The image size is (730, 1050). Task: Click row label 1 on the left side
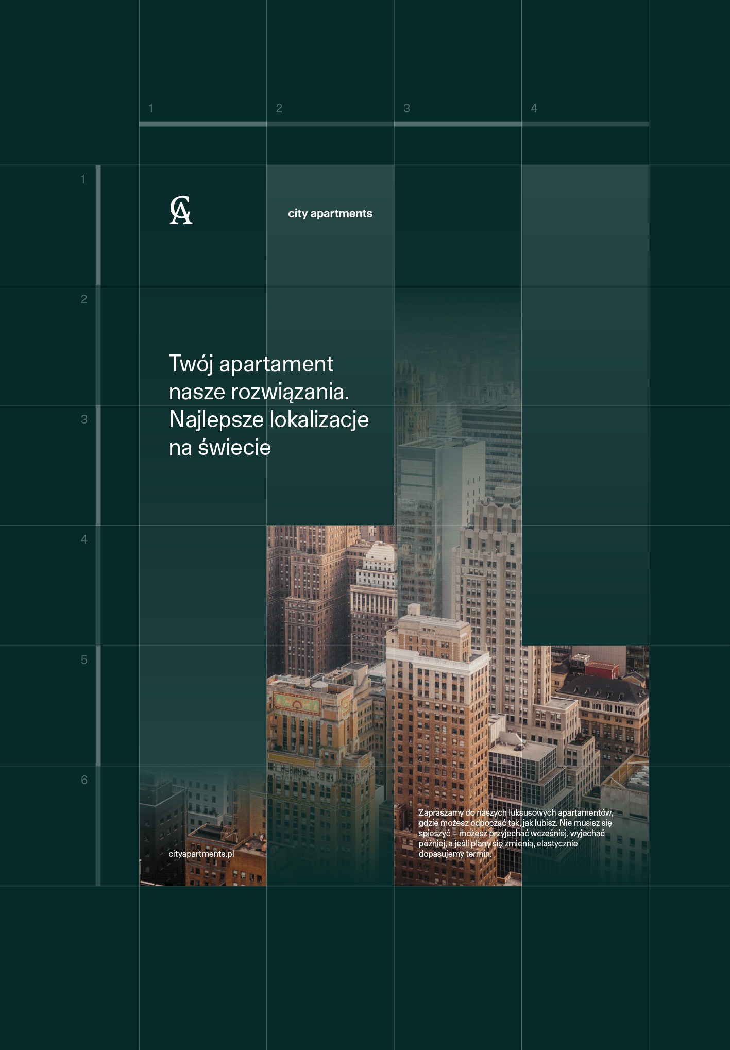tap(83, 179)
